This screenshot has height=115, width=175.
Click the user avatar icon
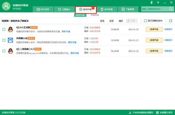coord(6,6)
